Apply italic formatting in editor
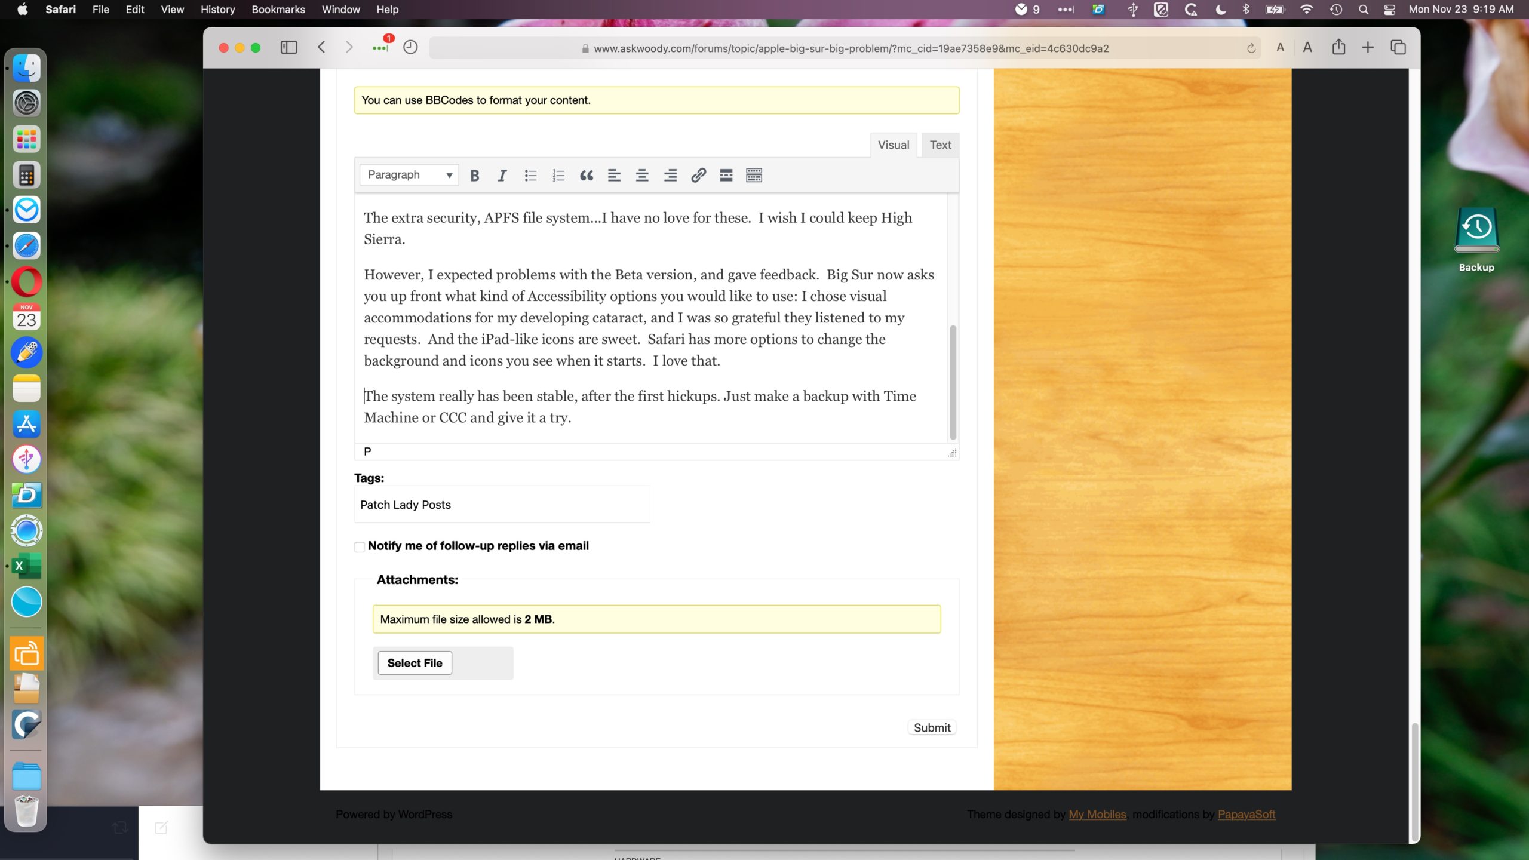The image size is (1529, 860). click(502, 176)
